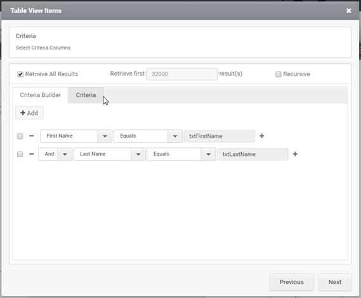Click the txtFirstName value field
Image resolution: width=361 pixels, height=298 pixels.
(x=220, y=136)
